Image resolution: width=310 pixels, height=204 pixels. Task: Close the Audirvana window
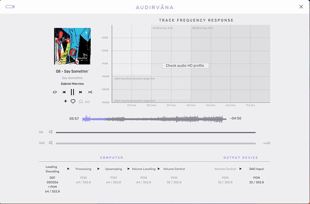(301, 7)
